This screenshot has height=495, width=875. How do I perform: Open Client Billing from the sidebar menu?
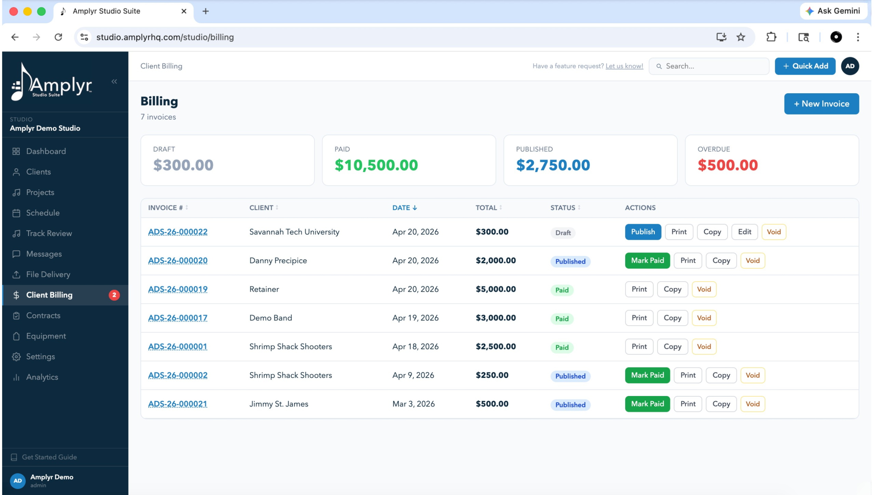pyautogui.click(x=49, y=295)
